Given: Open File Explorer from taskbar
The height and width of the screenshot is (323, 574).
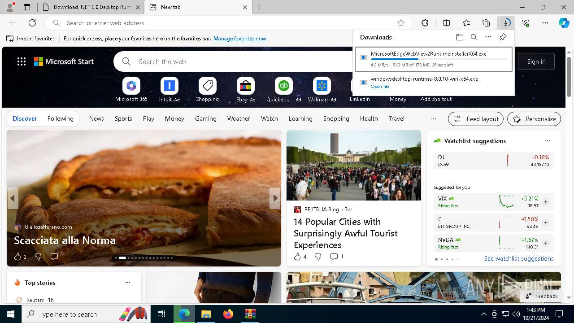Looking at the screenshot, I should click(206, 314).
